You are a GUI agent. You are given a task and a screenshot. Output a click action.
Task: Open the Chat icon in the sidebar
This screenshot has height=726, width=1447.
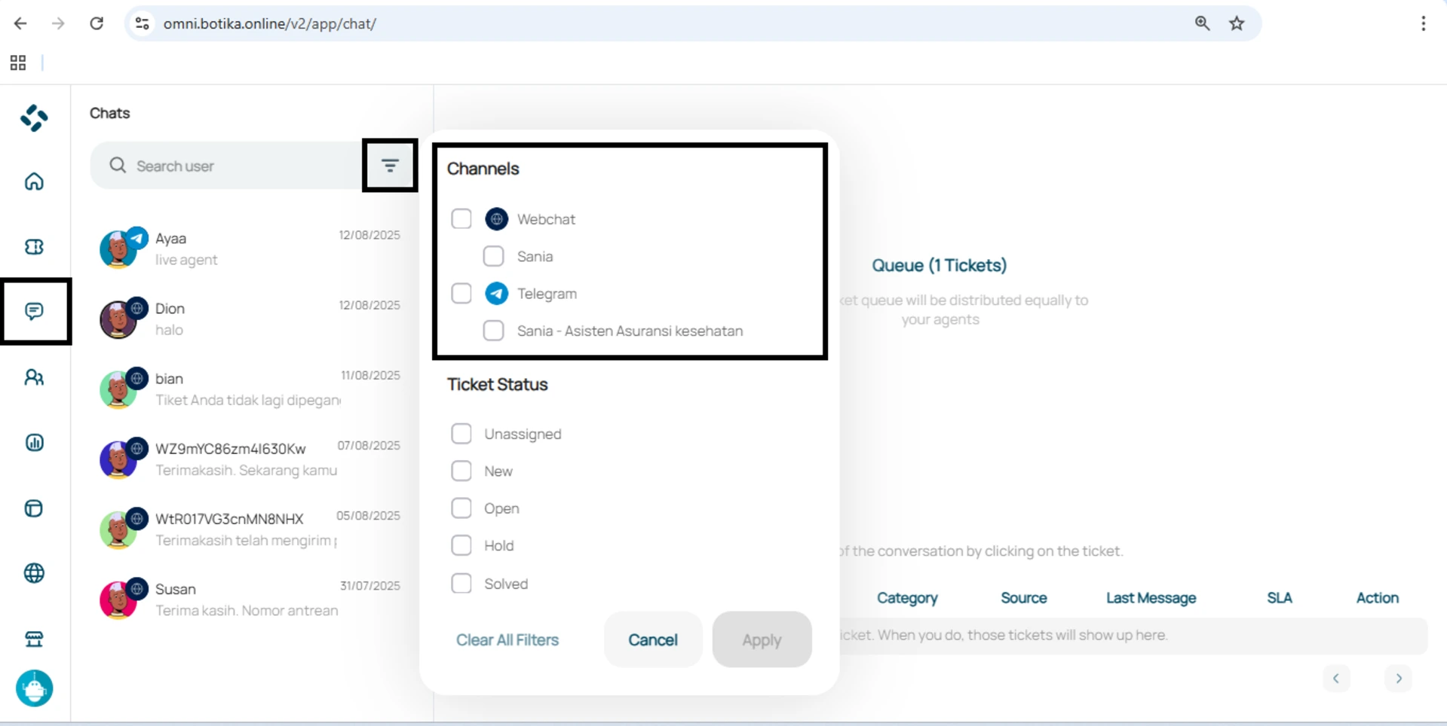[x=34, y=311]
